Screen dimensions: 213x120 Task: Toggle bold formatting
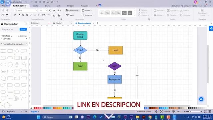click(x=15, y=15)
